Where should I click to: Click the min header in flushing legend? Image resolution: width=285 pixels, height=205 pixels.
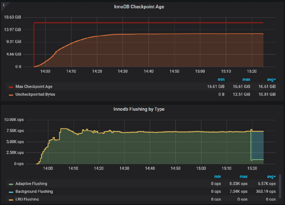pos(218,176)
